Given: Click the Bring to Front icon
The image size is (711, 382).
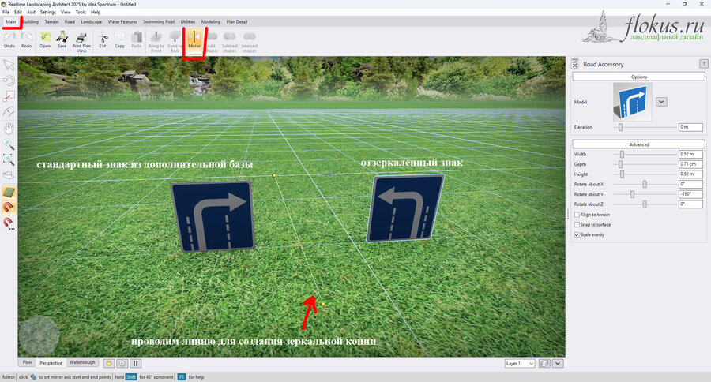Looking at the screenshot, I should (x=156, y=42).
